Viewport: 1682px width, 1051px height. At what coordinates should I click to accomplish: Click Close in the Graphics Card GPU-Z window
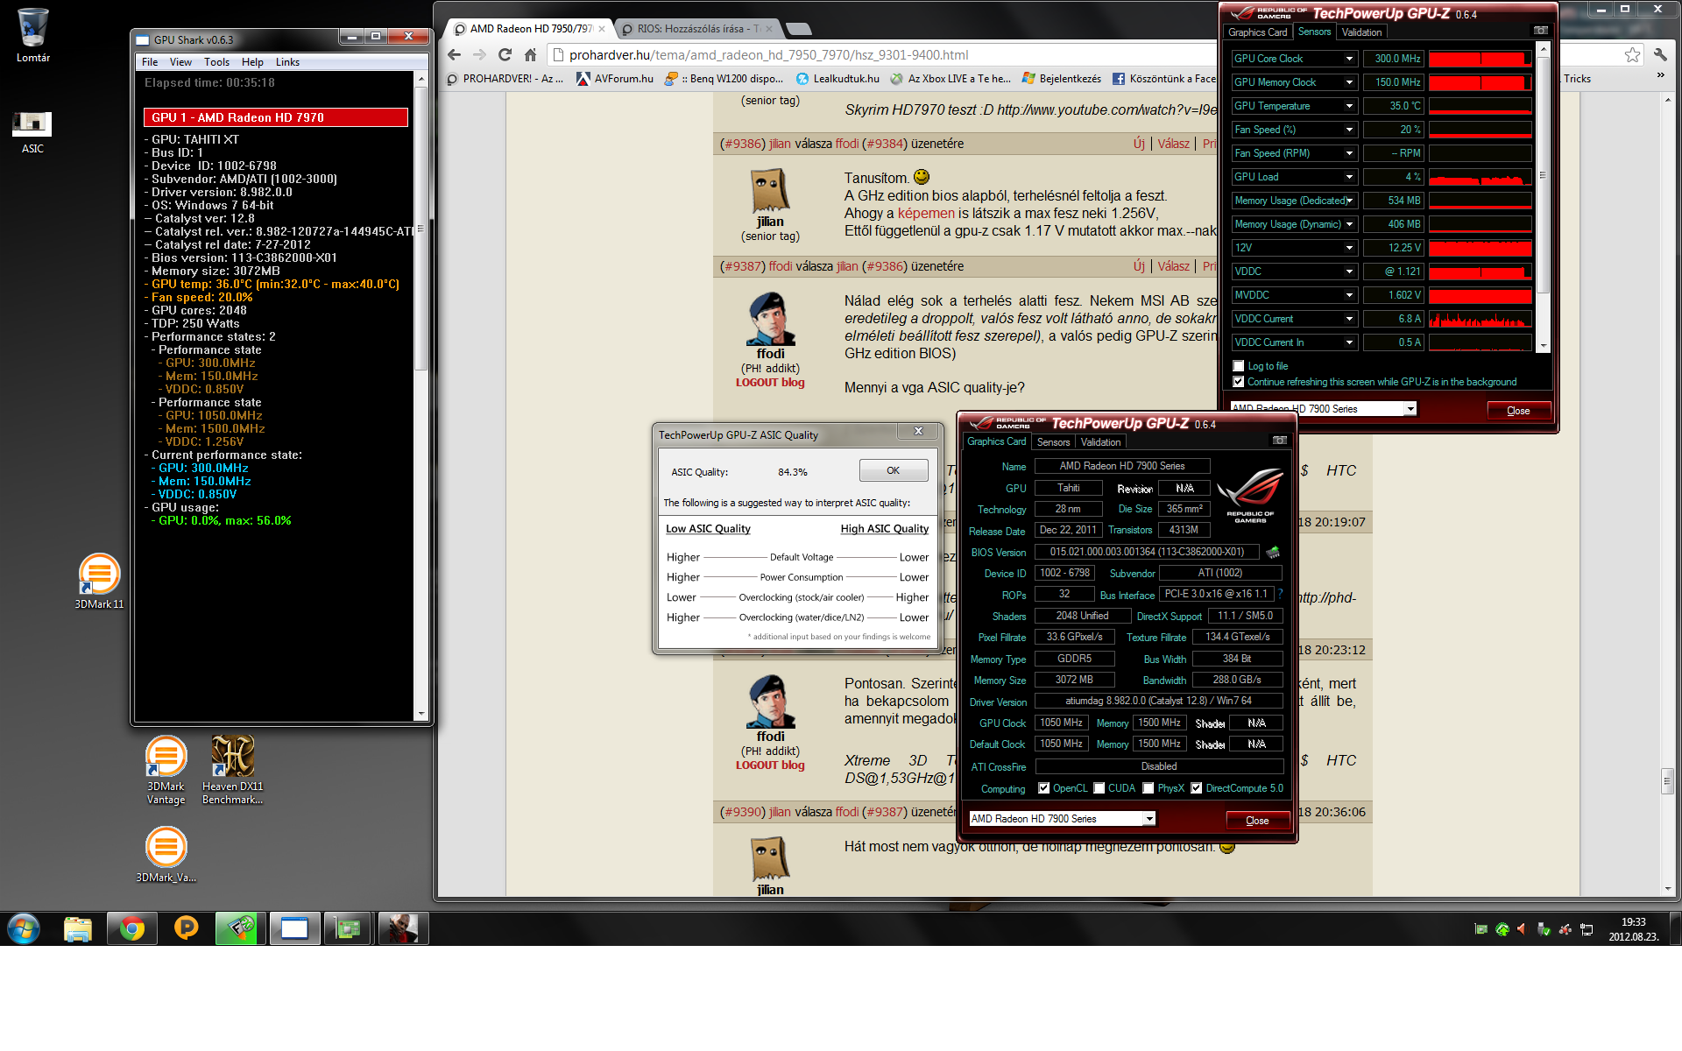click(x=1257, y=821)
